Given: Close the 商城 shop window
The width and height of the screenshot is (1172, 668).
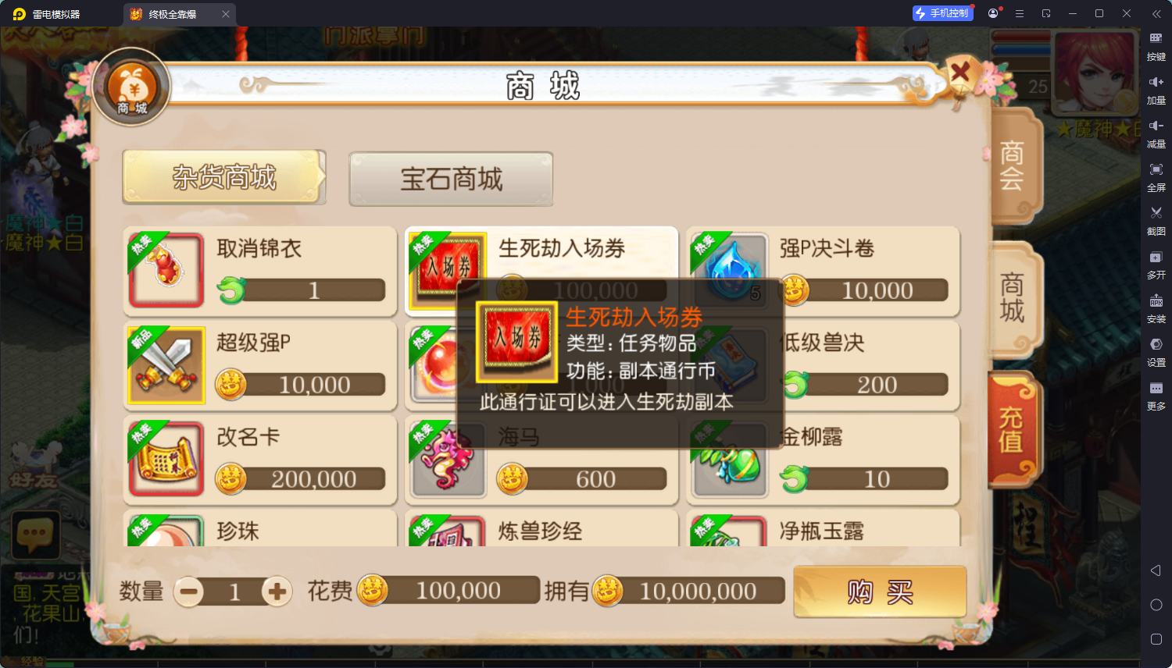Looking at the screenshot, I should (x=960, y=73).
